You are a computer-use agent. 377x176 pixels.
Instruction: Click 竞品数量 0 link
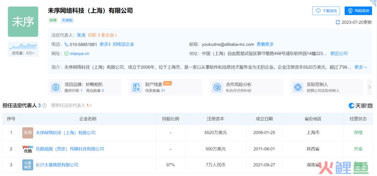tap(94, 91)
